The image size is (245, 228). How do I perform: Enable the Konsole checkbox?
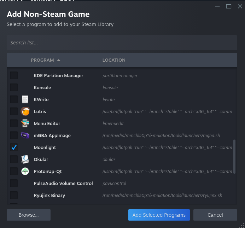pos(14,87)
